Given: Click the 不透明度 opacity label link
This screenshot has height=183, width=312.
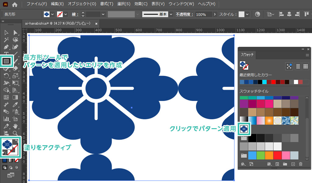Looking at the screenshot, I should click(x=184, y=14).
